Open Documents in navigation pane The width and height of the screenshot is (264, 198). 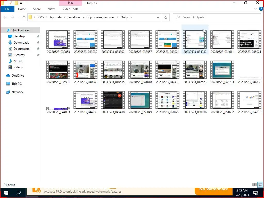click(x=21, y=49)
